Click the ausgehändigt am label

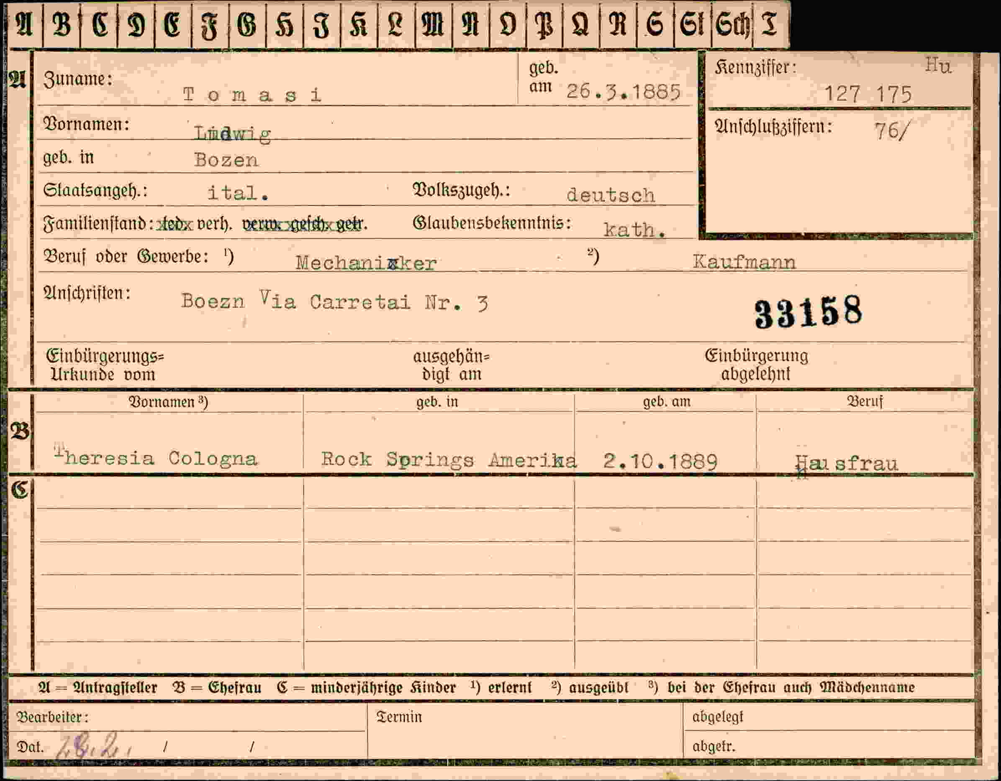(x=452, y=365)
